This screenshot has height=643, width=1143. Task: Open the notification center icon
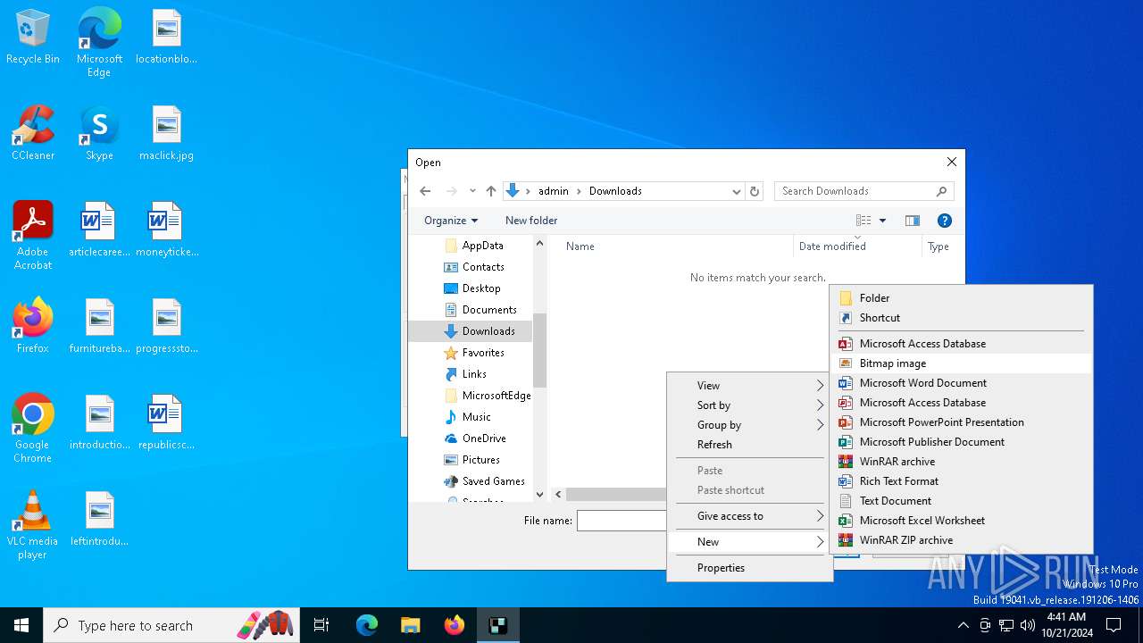[x=1114, y=625]
